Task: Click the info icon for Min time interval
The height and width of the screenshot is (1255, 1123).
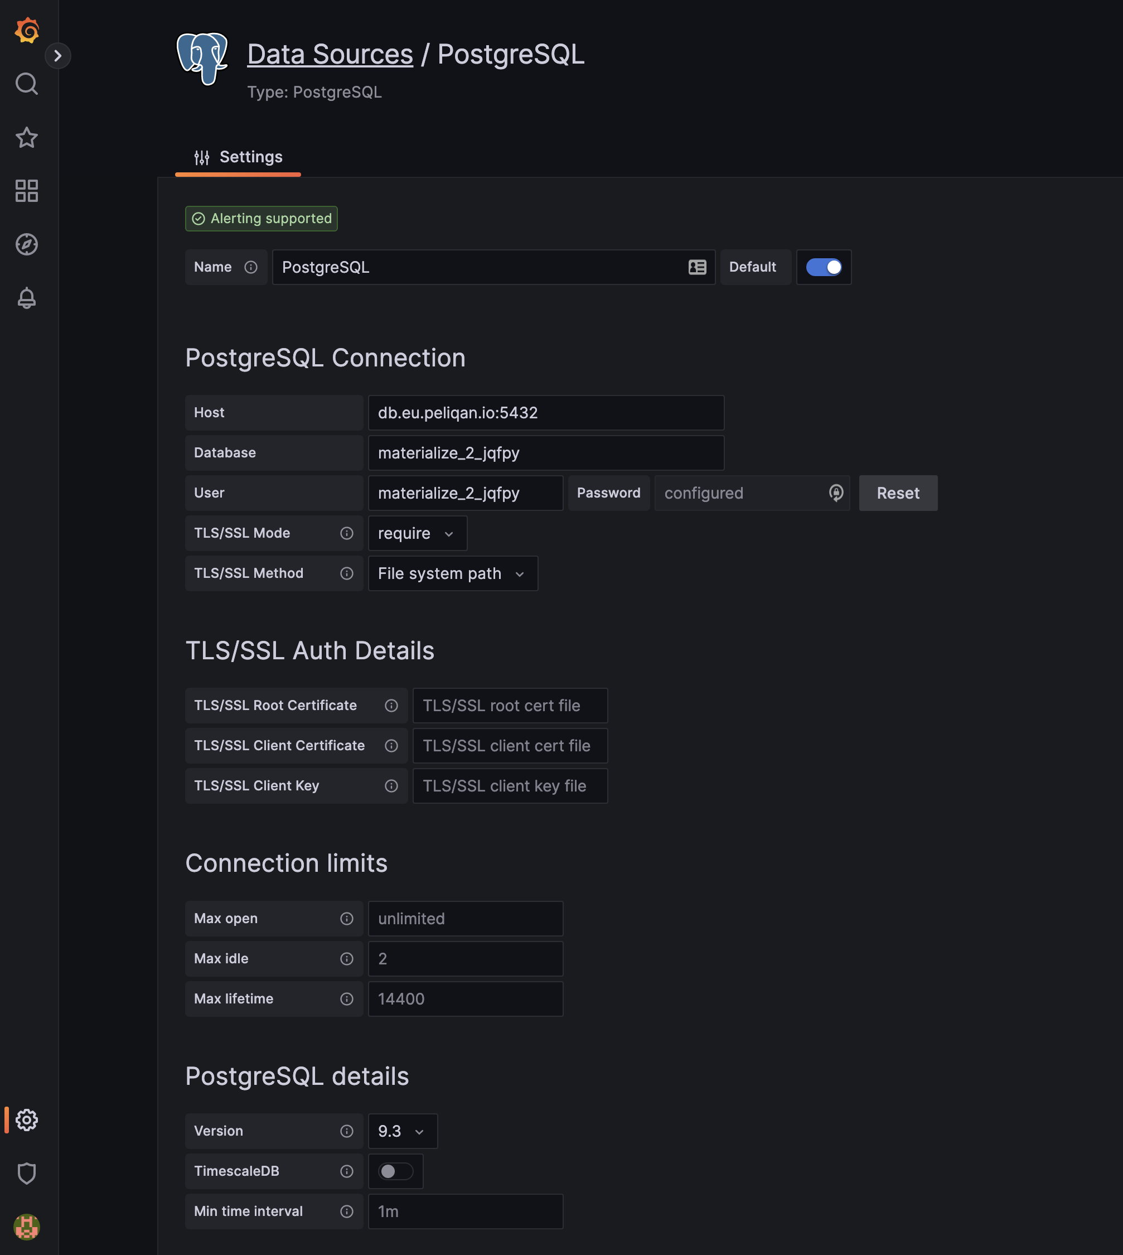Action: (347, 1211)
